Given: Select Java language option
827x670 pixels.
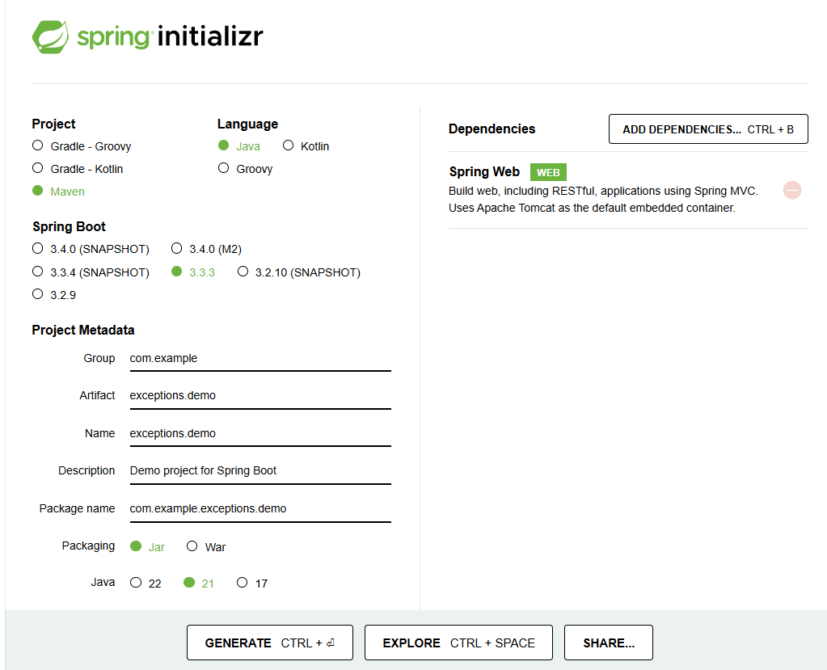Looking at the screenshot, I should 239,146.
